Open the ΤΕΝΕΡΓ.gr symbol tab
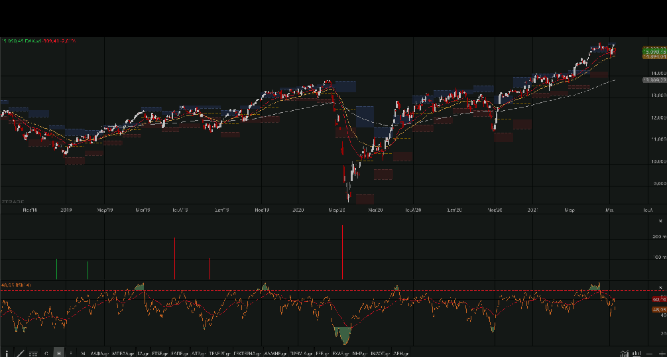The height and width of the screenshot is (357, 667). click(x=220, y=354)
